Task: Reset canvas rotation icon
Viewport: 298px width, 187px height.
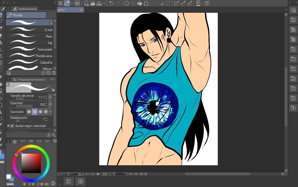Action: coord(141,174)
